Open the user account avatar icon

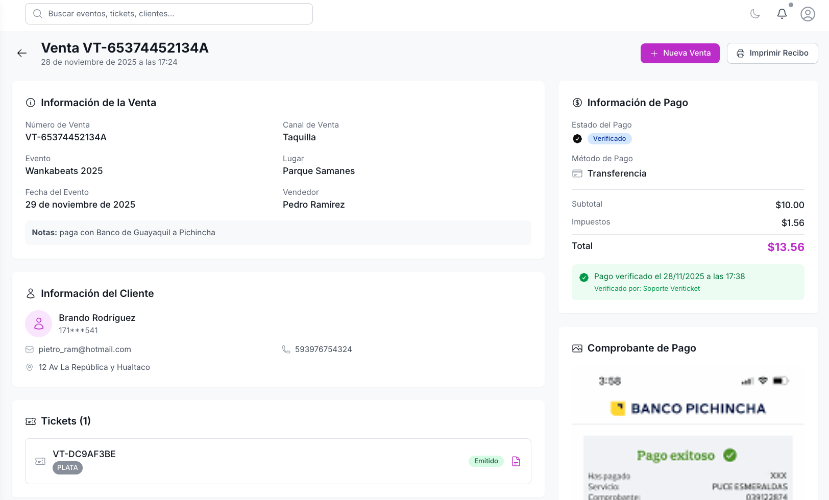[808, 14]
